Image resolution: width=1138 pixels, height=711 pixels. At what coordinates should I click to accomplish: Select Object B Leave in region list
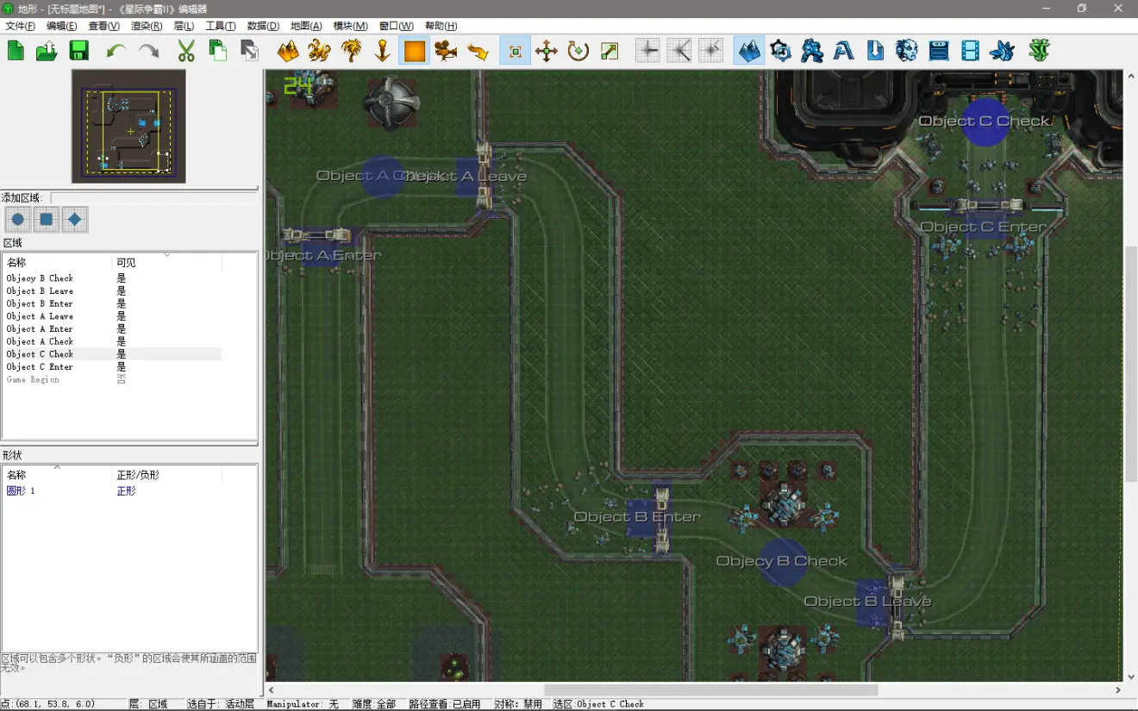click(112, 291)
